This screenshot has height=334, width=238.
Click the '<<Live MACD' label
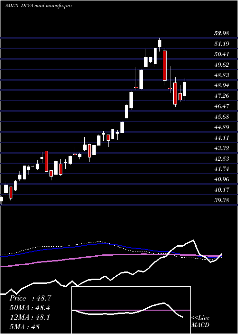pyautogui.click(x=200, y=322)
